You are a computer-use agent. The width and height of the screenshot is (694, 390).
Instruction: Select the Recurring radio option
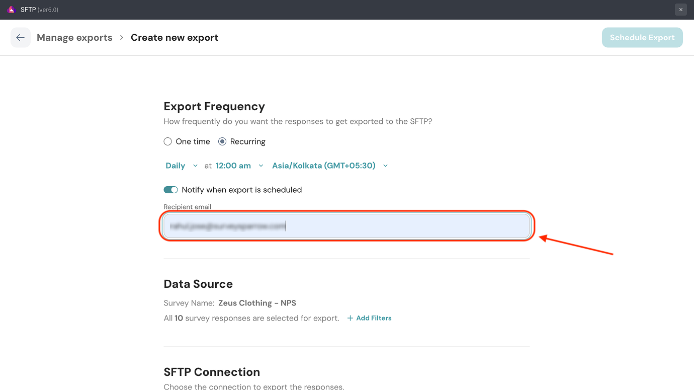(222, 142)
